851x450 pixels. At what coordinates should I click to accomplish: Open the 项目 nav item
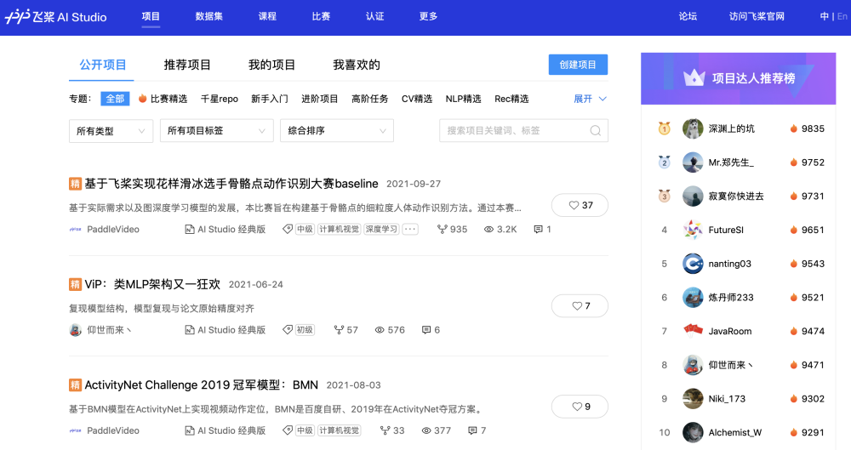[151, 16]
